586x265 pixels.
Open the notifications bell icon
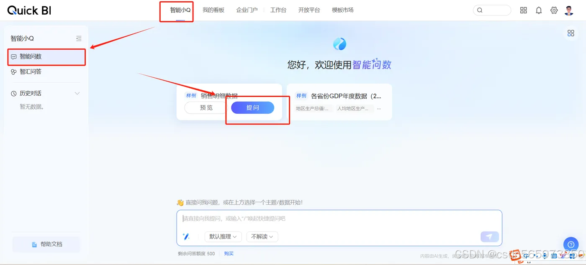pos(539,10)
